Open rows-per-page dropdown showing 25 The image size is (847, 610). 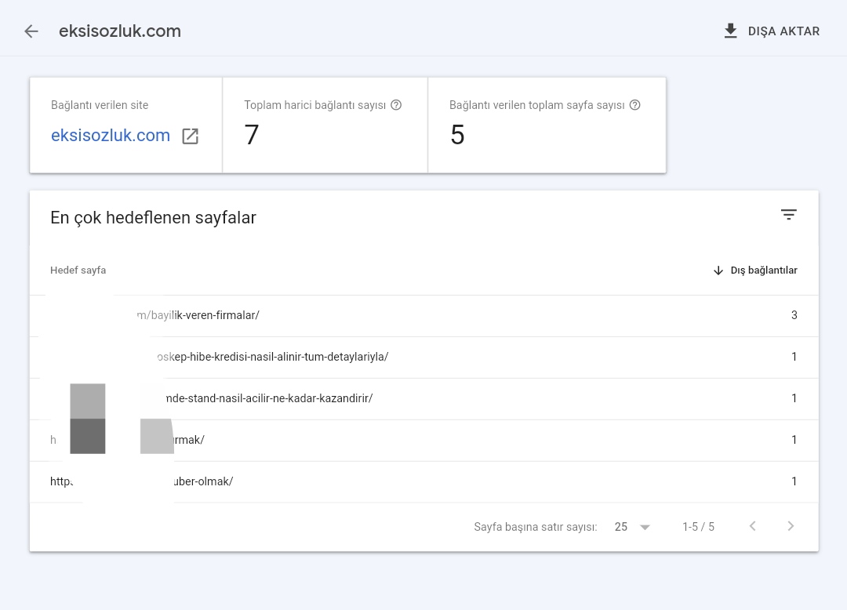(632, 527)
